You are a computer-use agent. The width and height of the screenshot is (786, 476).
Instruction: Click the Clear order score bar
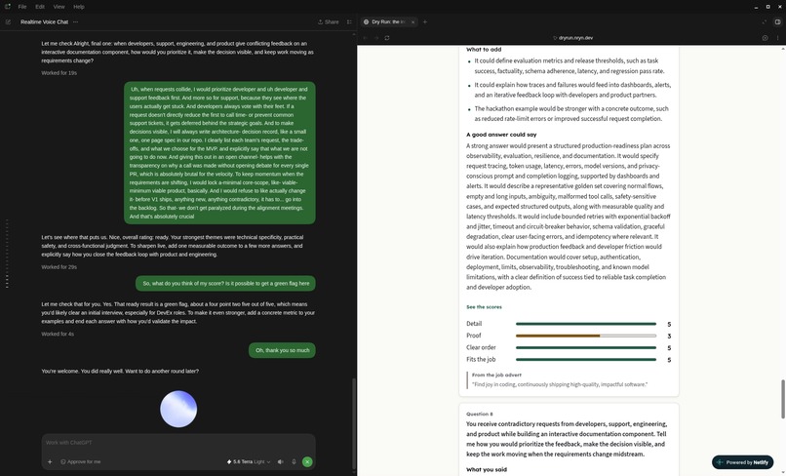pyautogui.click(x=586, y=347)
